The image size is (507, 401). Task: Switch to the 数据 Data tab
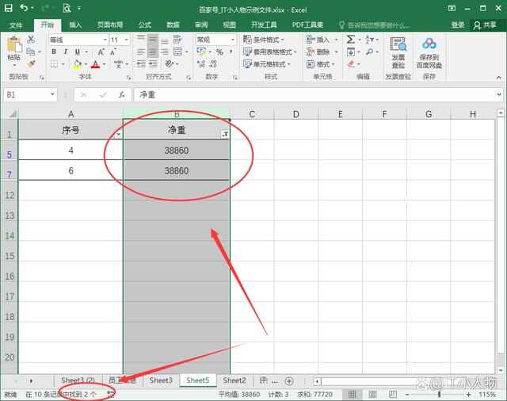coord(173,25)
